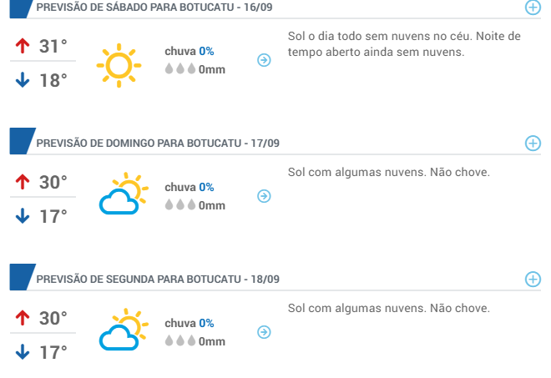This screenshot has height=378, width=551.
Task: Click the arrow button in Sunday's forecast
Action: pos(264,196)
